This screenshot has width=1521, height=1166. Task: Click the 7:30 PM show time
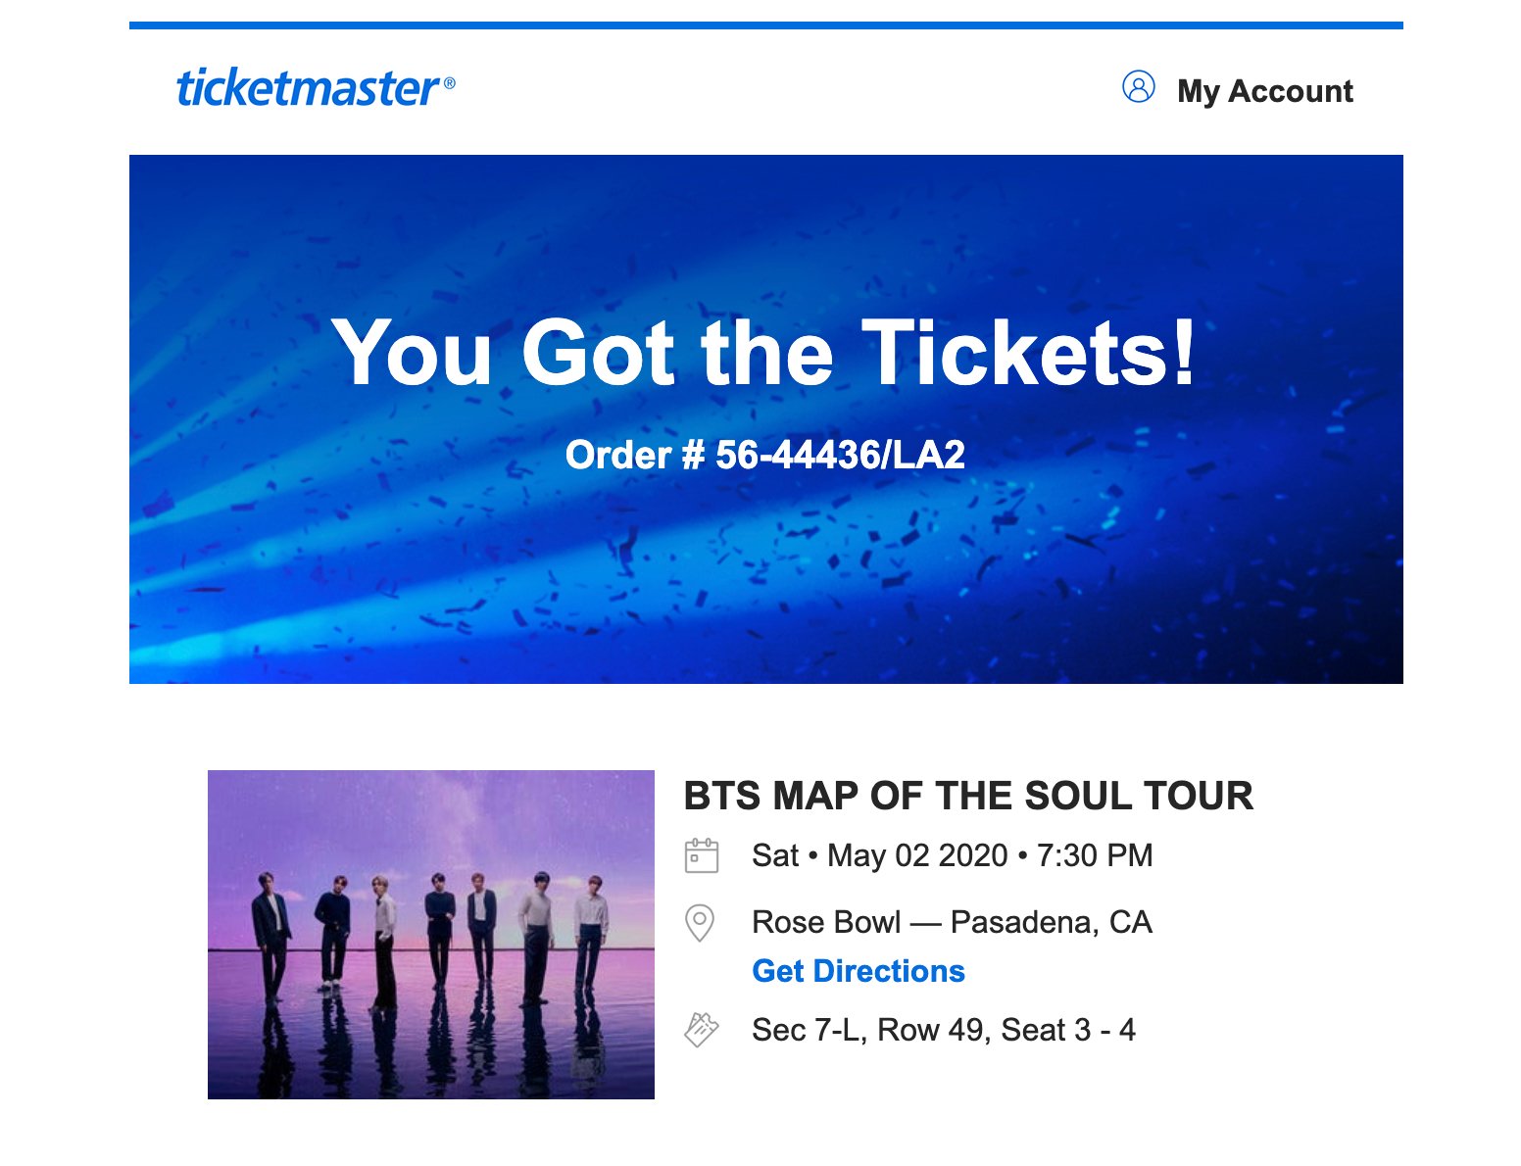pos(1095,855)
